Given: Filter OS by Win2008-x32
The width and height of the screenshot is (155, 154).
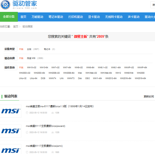Looking at the screenshot, I should 54,73.
